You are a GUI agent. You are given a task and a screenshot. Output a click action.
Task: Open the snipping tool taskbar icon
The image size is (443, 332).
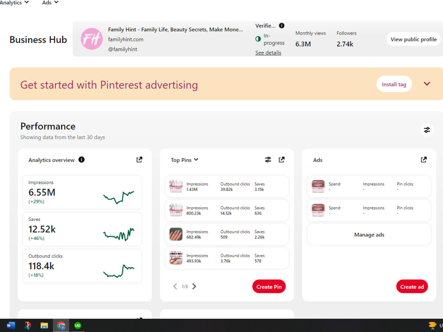coord(27,325)
